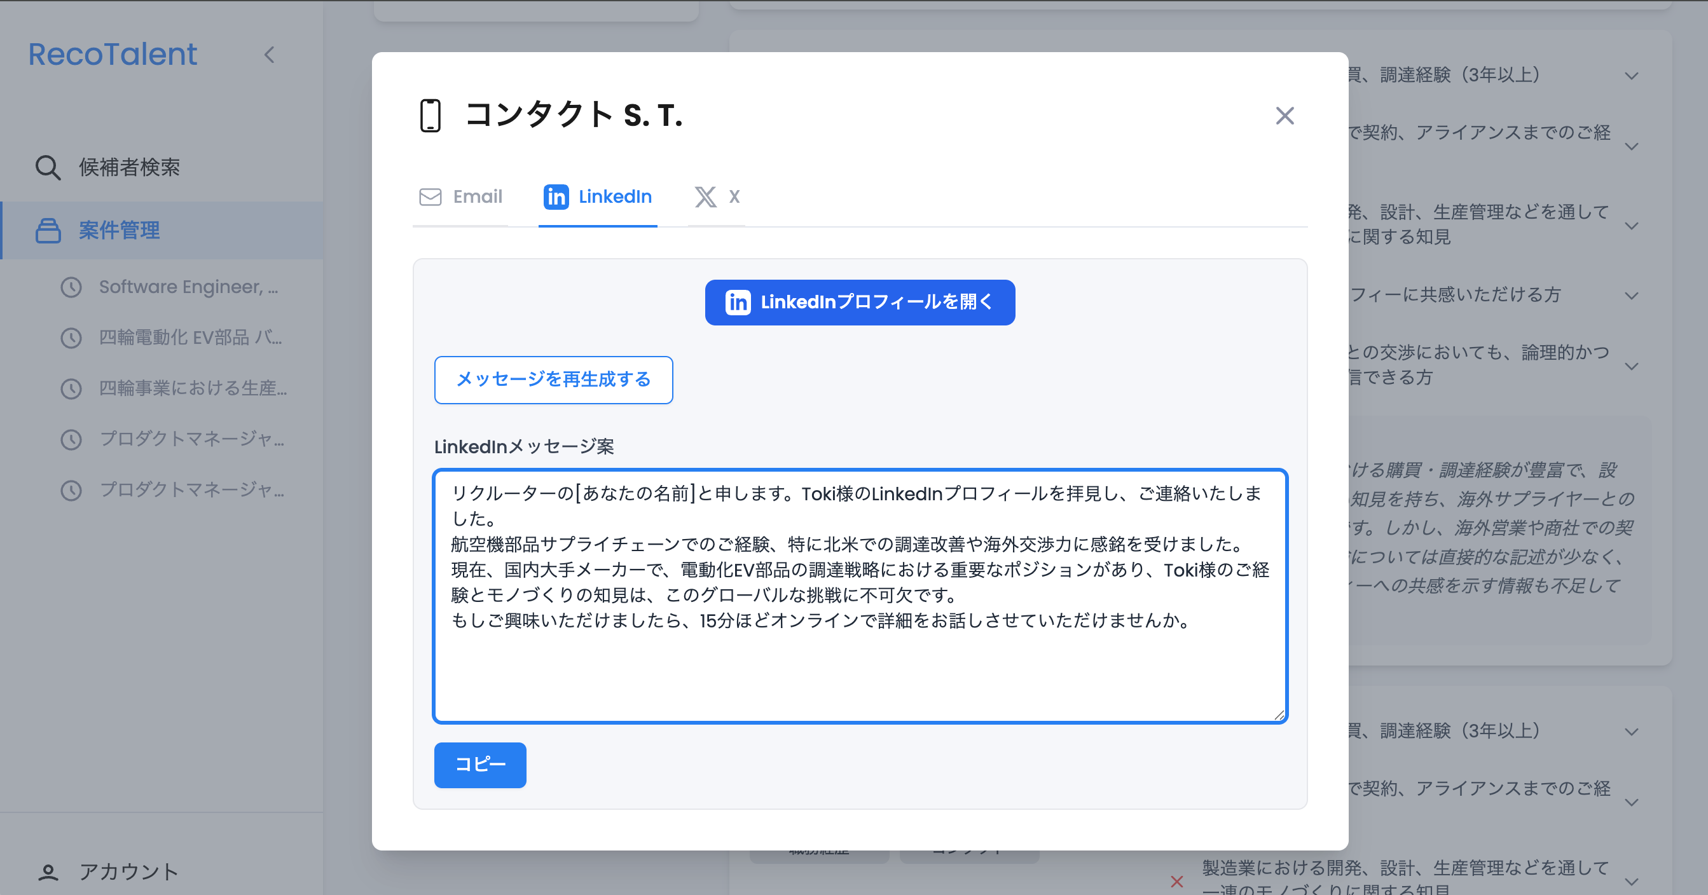Click the 案件管理 briefcase icon
This screenshot has height=895, width=1708.
point(48,231)
